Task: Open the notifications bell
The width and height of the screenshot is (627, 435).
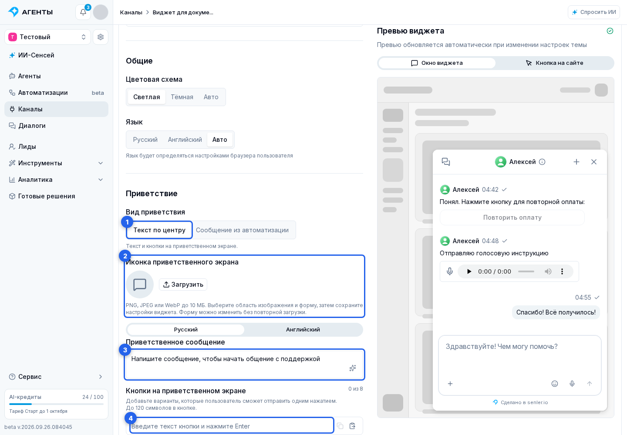Action: click(x=83, y=12)
